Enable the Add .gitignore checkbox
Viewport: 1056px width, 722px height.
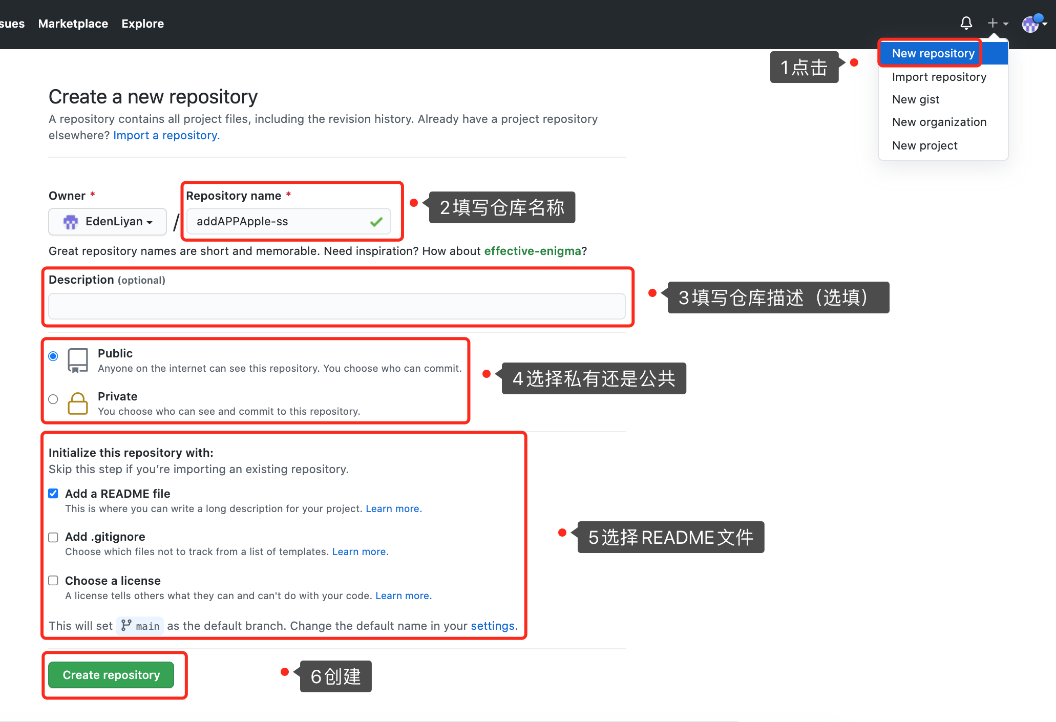tap(53, 537)
